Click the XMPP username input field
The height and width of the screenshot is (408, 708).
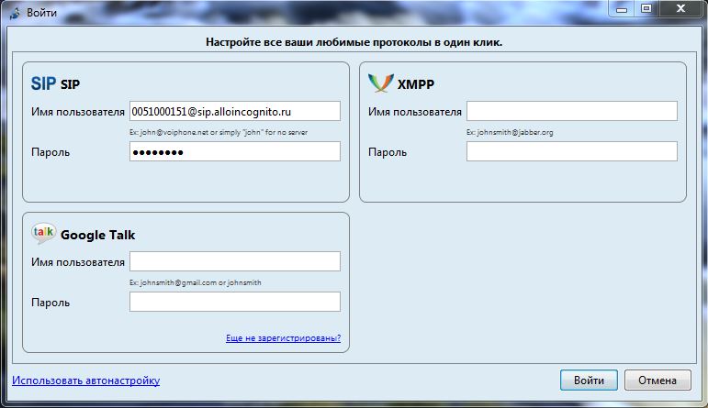(x=572, y=111)
